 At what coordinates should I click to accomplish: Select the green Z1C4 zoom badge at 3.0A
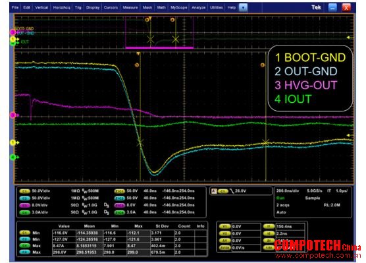point(119,212)
